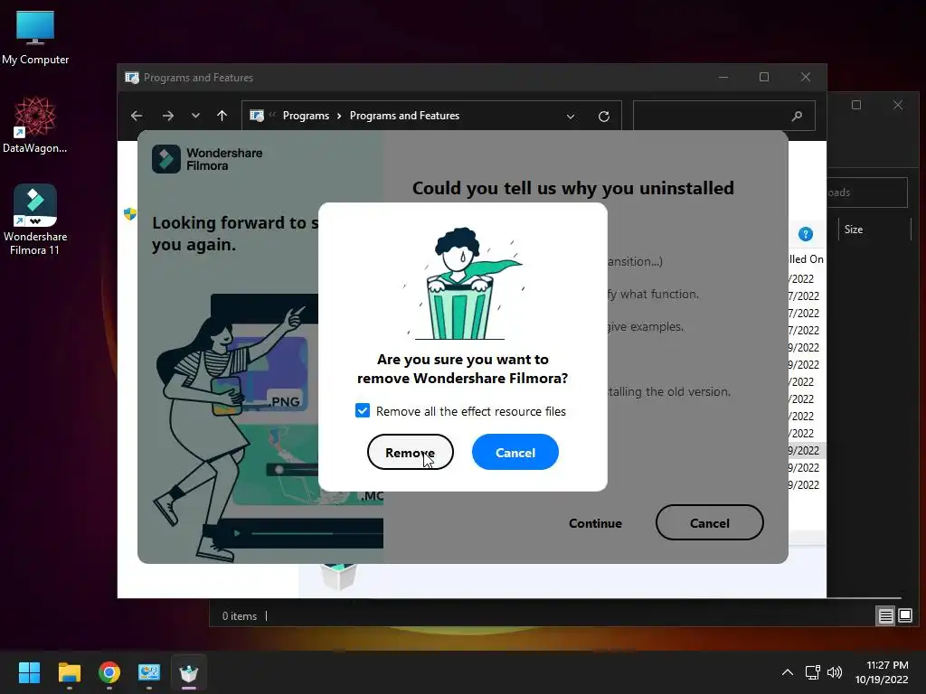The width and height of the screenshot is (926, 694).
Task: Go forward in Programs and Features
Action: click(168, 116)
